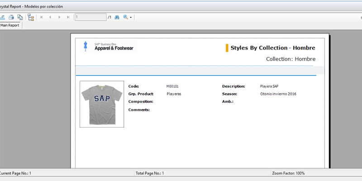362x181 pixels.
Task: Expand the zoom level dropdown arrow
Action: click(131, 18)
